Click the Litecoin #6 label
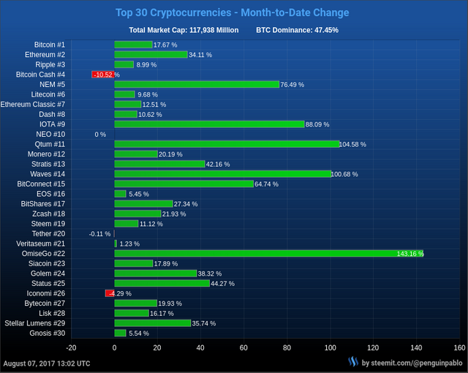Screen dimensions: 468x373 [x=48, y=94]
